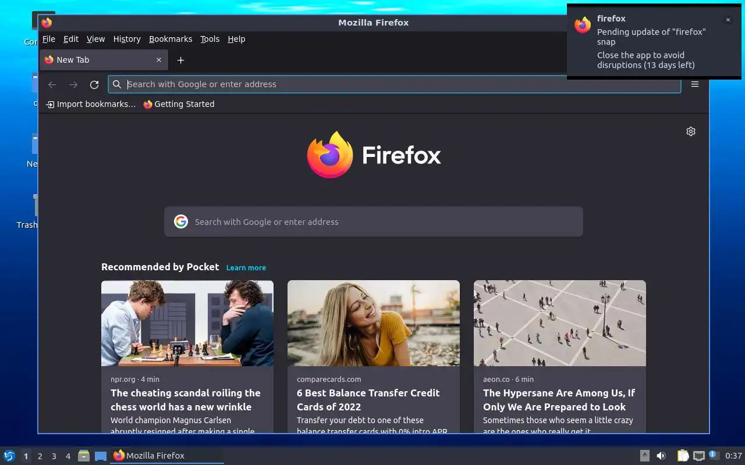This screenshot has height=465, width=745.
Task: Switch to virtual desktop 3
Action: click(x=54, y=456)
